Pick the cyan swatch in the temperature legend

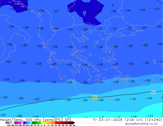tap(31, 123)
